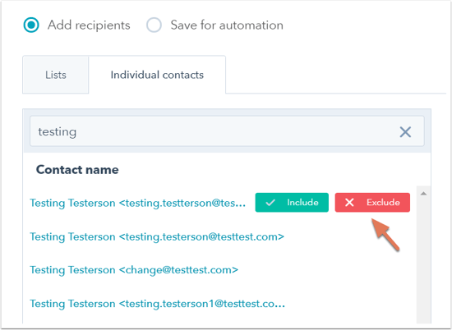Click the Add recipients label text
Image resolution: width=452 pixels, height=330 pixels.
point(89,25)
